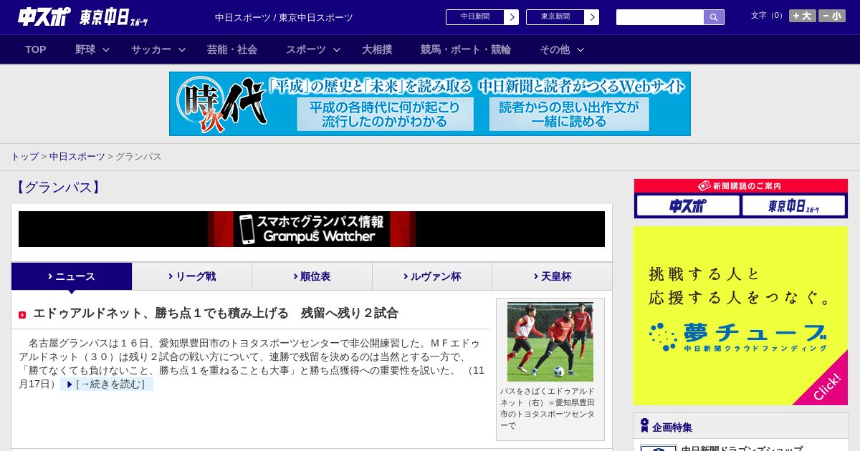The height and width of the screenshot is (451, 860).
Task: Open the soccer practice photo thumbnail
Action: [x=550, y=341]
